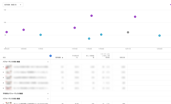Screen dimensions: 171x104
Task: Click purple marker 3 at 11月19日
Action: tap(75, 28)
